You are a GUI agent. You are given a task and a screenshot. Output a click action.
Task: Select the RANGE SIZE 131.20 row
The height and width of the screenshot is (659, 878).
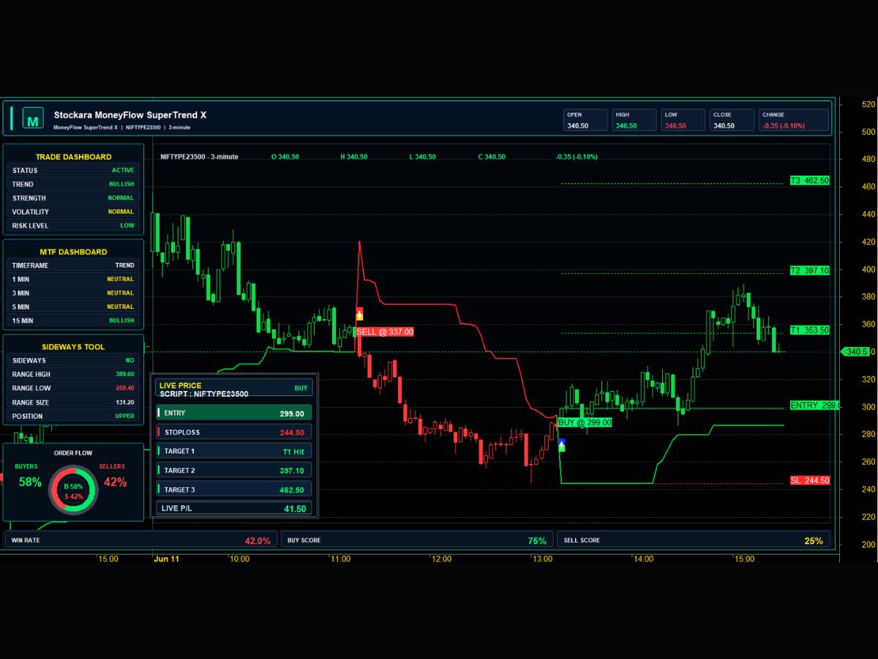(x=73, y=402)
